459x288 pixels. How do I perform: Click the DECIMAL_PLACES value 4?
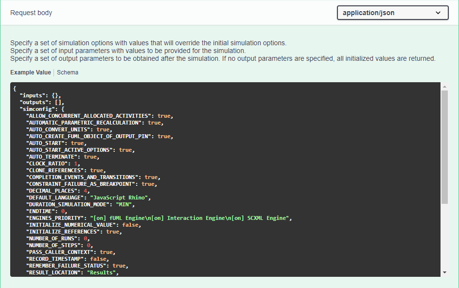pos(86,191)
